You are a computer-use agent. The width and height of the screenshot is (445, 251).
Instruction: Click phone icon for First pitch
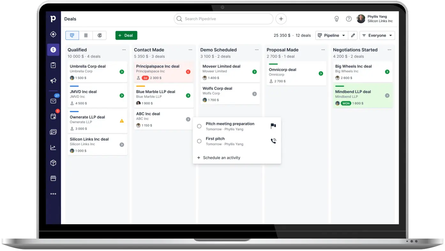click(273, 141)
